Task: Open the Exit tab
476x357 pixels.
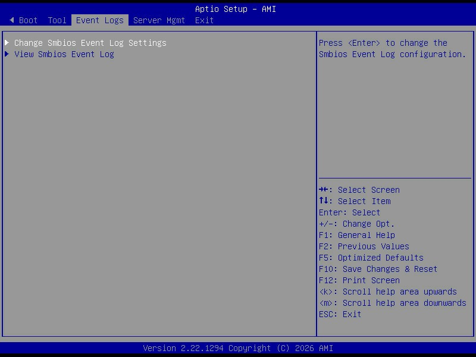Action: click(x=204, y=20)
